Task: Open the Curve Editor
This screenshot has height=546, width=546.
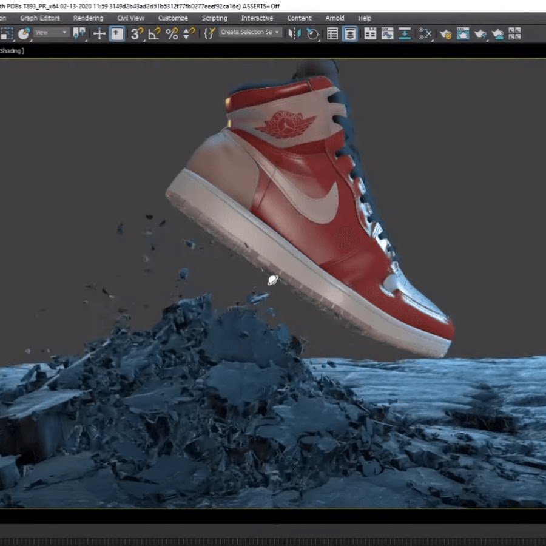Action: tap(387, 33)
